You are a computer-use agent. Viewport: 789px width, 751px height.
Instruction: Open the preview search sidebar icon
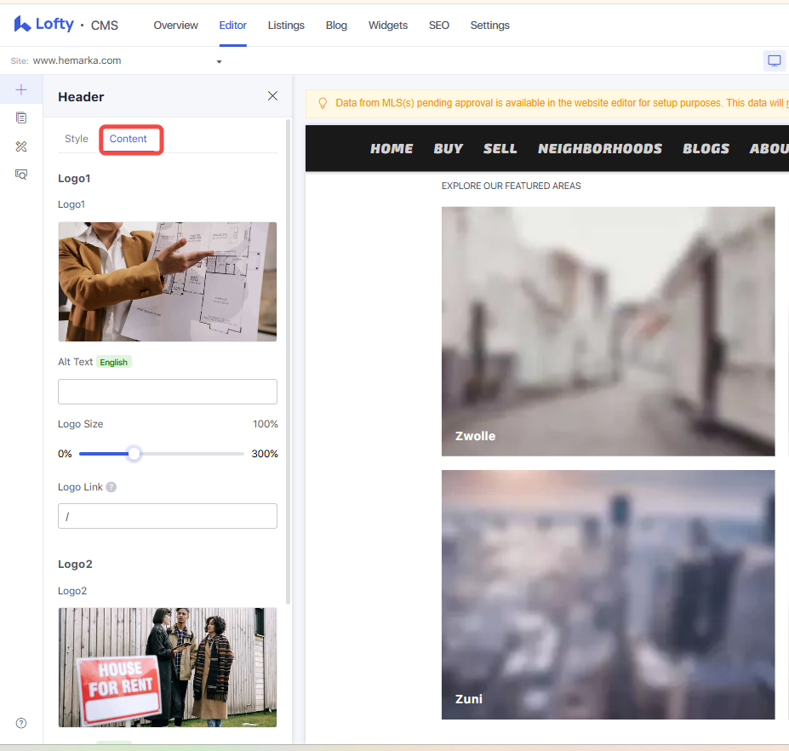[21, 175]
